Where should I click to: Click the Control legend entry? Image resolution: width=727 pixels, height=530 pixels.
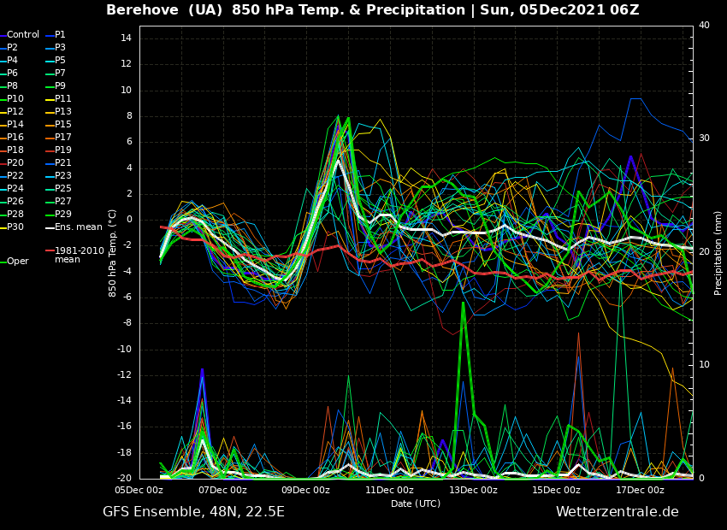point(23,35)
